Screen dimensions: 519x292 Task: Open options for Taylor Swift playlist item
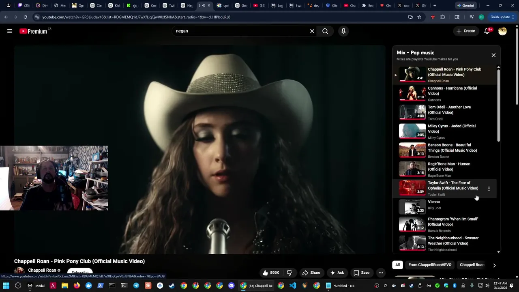point(489,189)
